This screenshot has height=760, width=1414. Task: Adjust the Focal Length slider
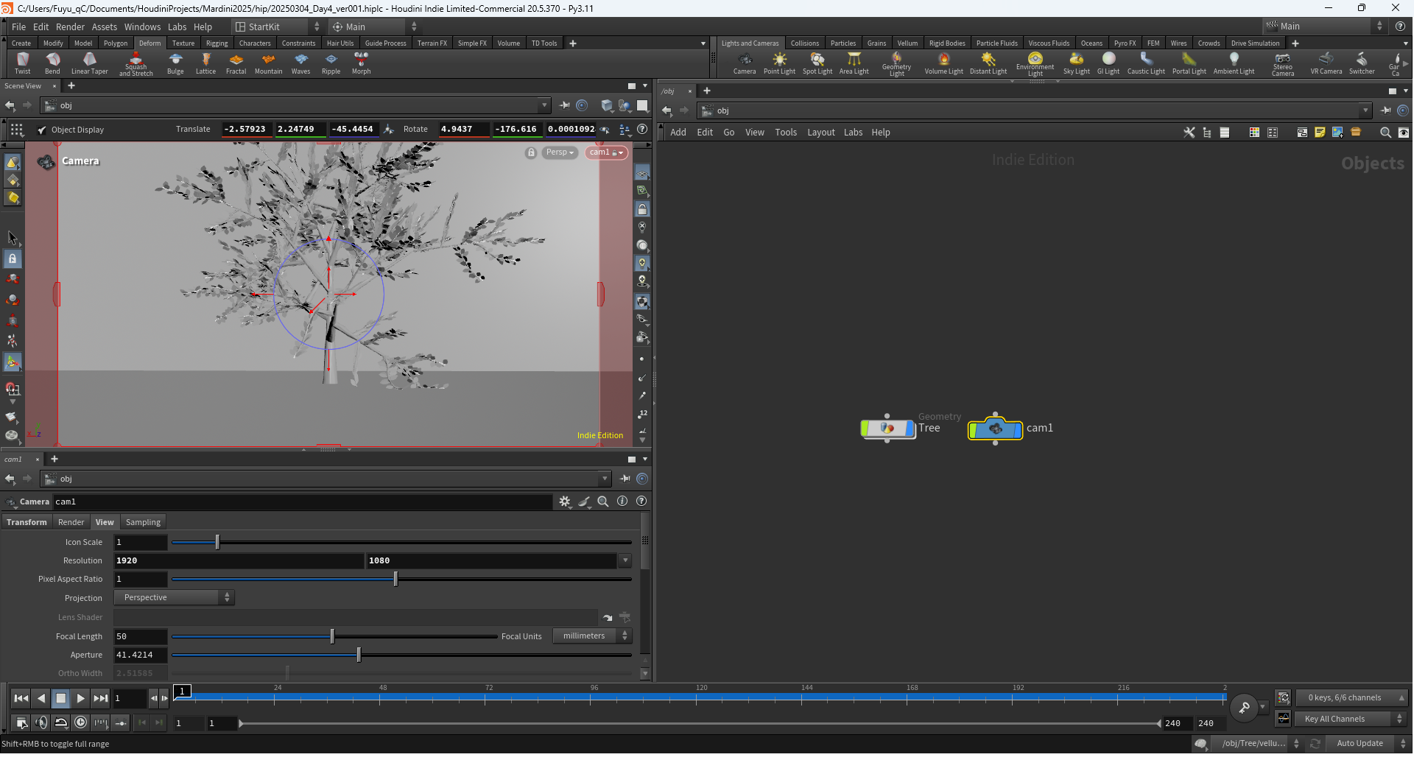coord(334,636)
